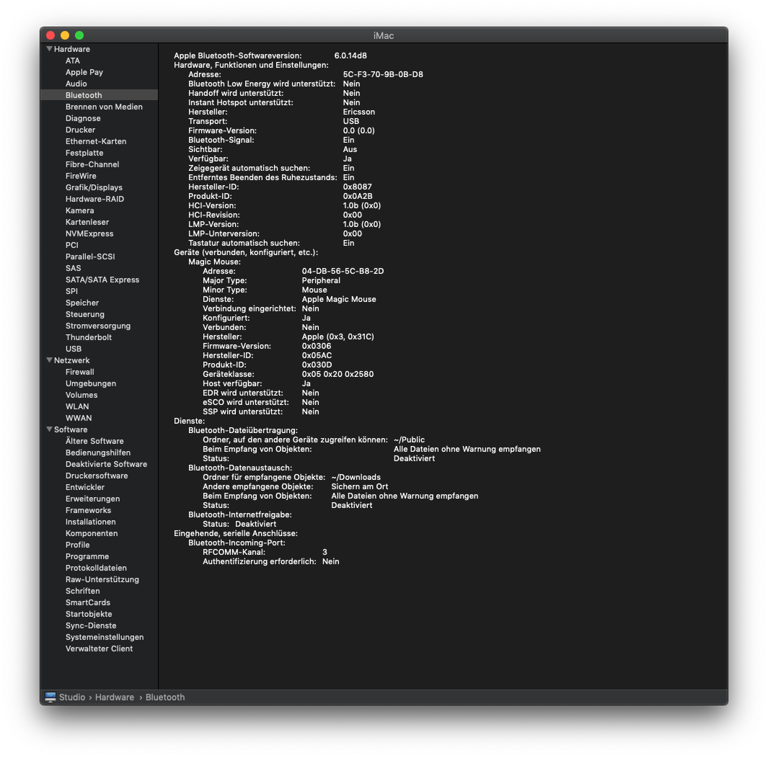Select Raw-Unterstützung in the sidebar

point(102,579)
